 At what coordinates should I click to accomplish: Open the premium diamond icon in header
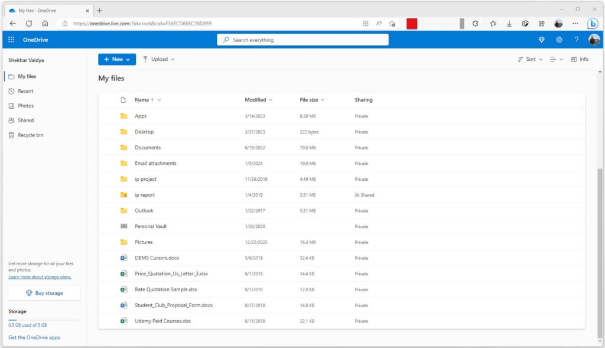pos(541,40)
